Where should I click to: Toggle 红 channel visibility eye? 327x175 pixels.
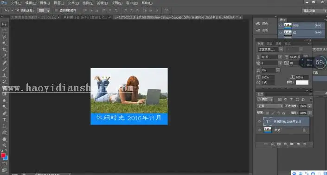[281, 33]
